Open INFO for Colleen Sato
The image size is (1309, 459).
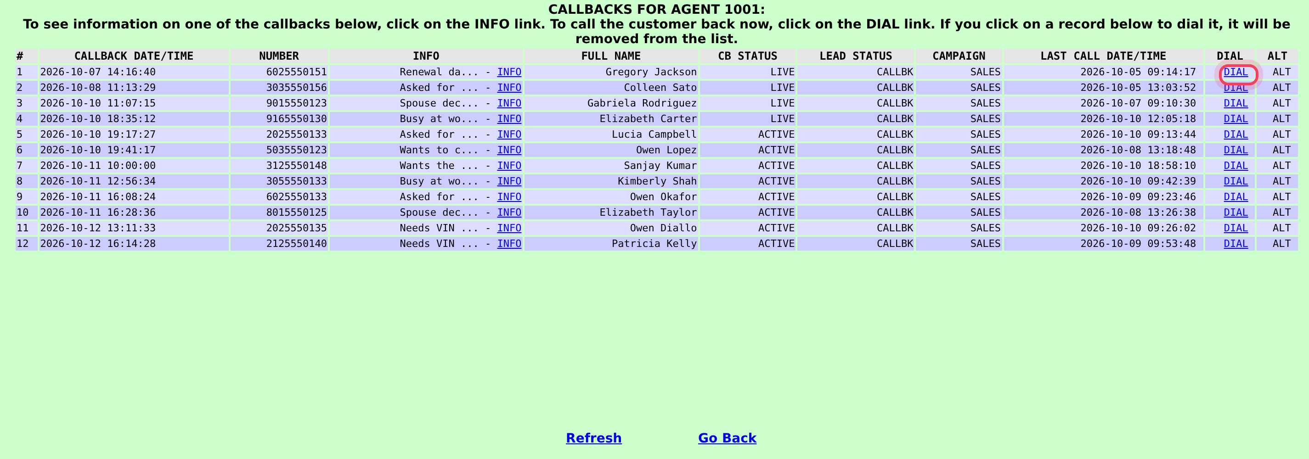[x=508, y=88]
